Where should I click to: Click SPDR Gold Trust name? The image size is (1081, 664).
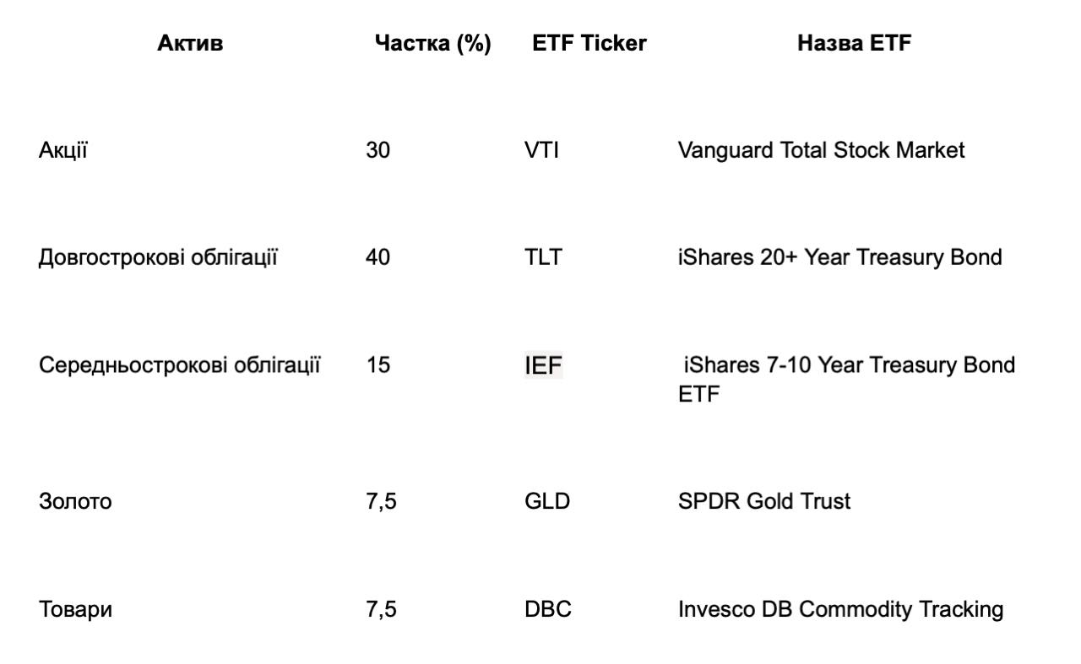763,501
